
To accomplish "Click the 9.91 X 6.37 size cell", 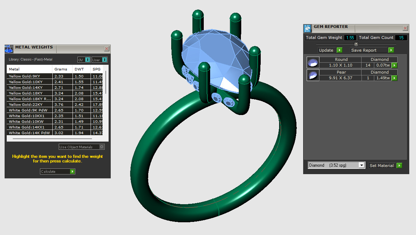I will pos(340,78).
